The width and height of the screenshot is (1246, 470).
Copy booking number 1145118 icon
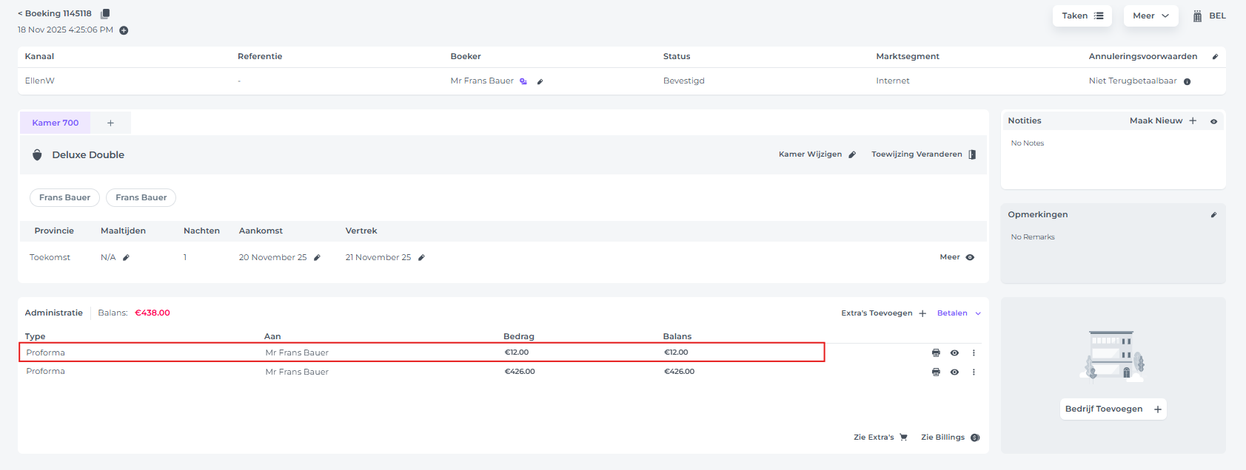105,14
